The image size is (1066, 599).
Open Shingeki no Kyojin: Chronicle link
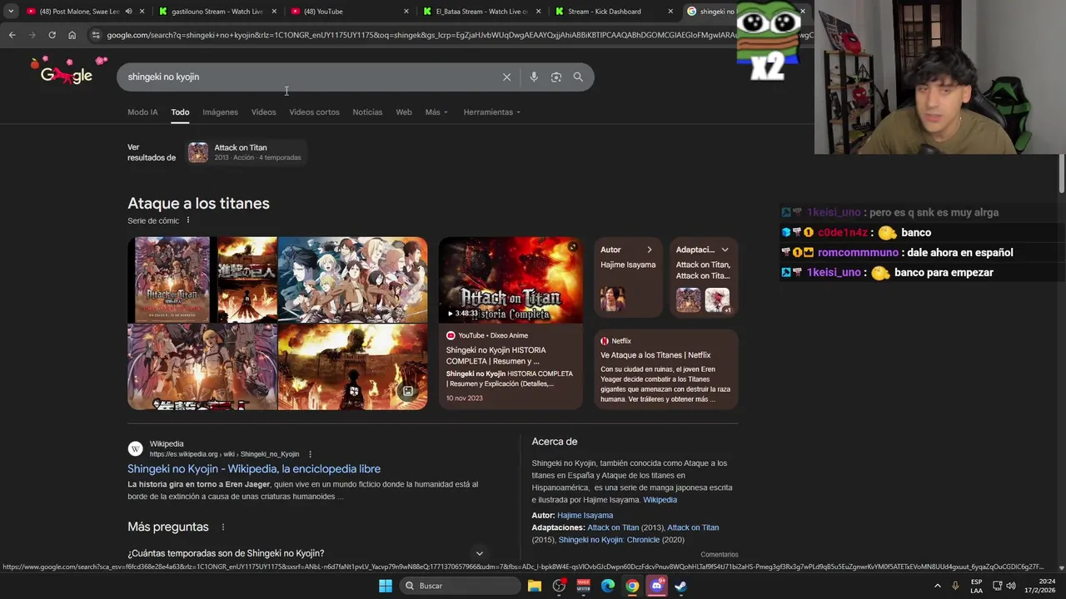coord(609,540)
